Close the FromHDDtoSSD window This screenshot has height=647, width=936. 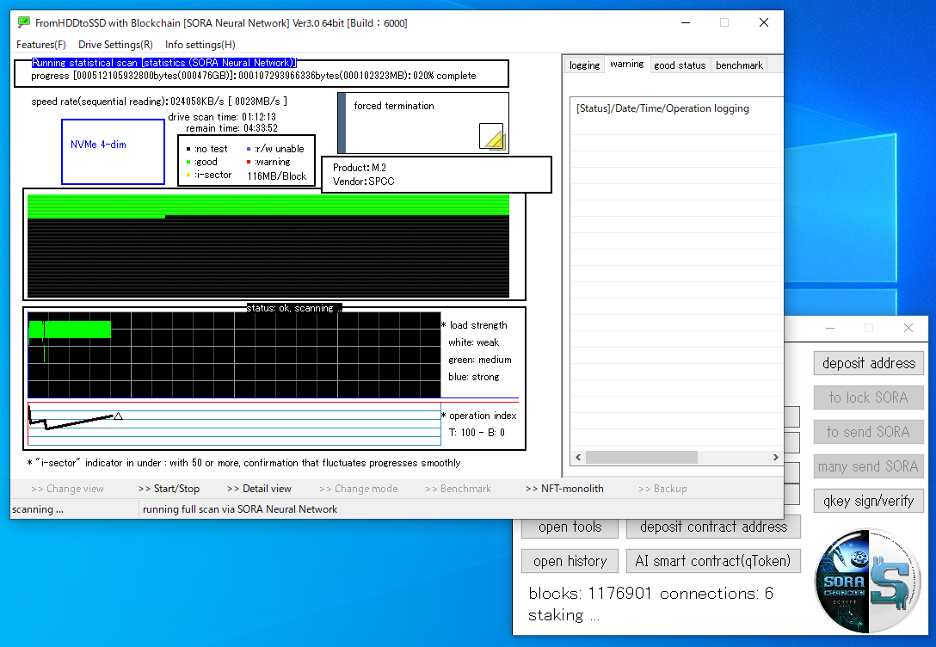763,22
